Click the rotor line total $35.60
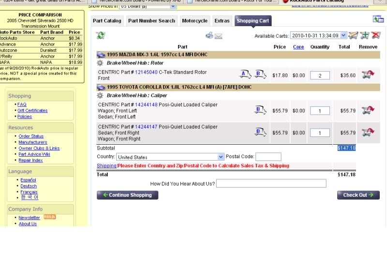 (x=348, y=75)
